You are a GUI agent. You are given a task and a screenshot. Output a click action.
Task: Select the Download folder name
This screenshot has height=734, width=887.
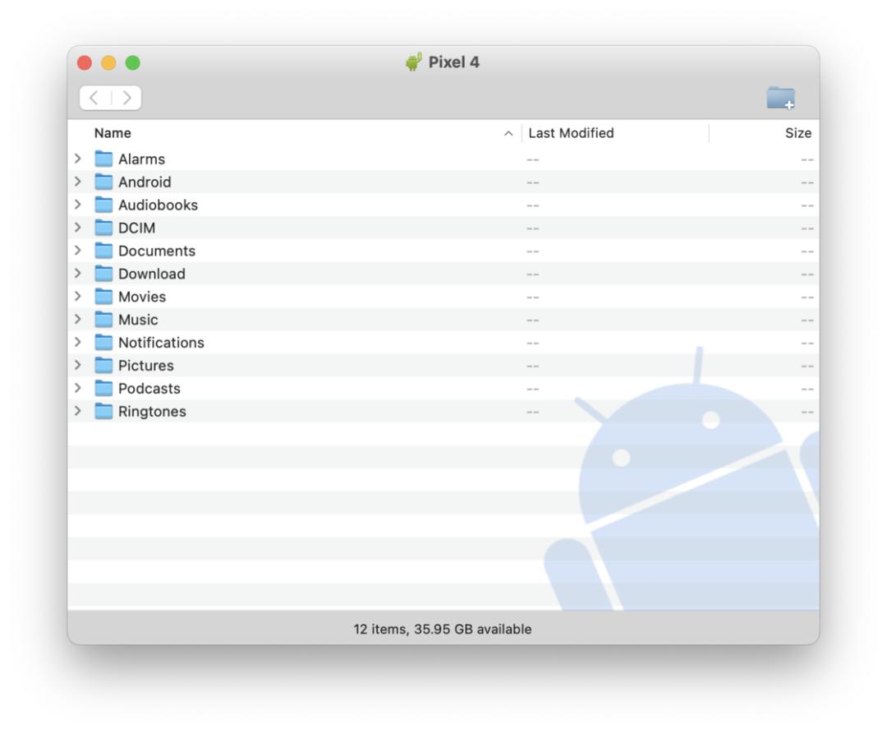[x=152, y=274]
